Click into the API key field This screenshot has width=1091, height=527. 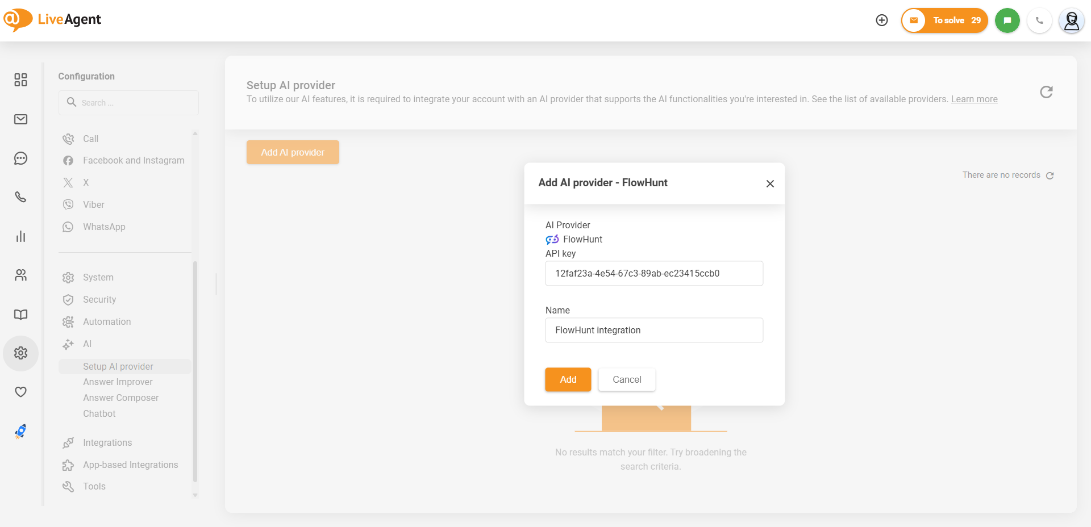(x=653, y=274)
